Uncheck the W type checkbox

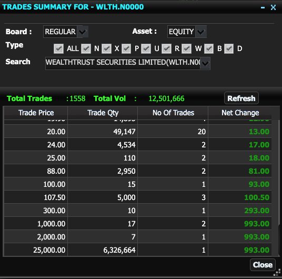186,49
